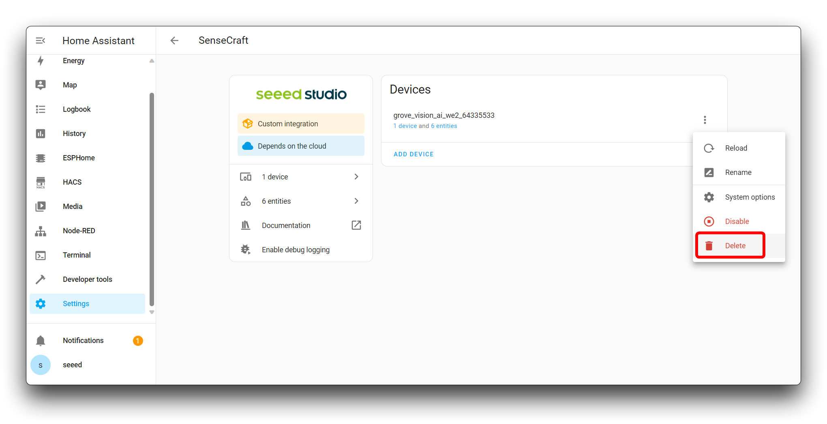
Task: Click the Map icon in the sidebar
Action: 41,85
